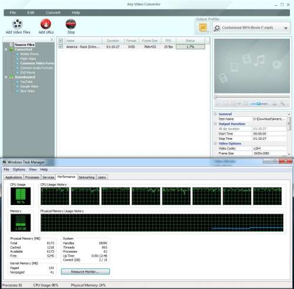Image resolution: width=294 pixels, height=289 pixels.
Task: Sort the list by Duration column header
Action: pyautogui.click(x=113, y=41)
